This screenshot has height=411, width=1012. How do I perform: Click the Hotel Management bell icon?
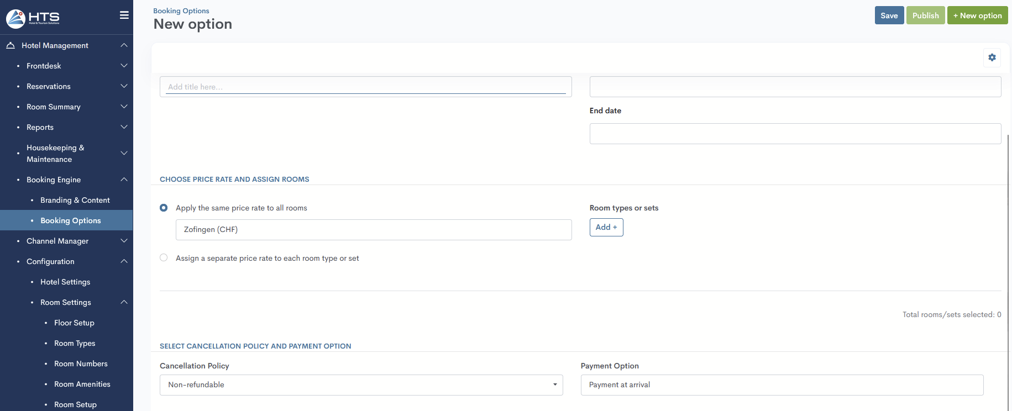11,45
